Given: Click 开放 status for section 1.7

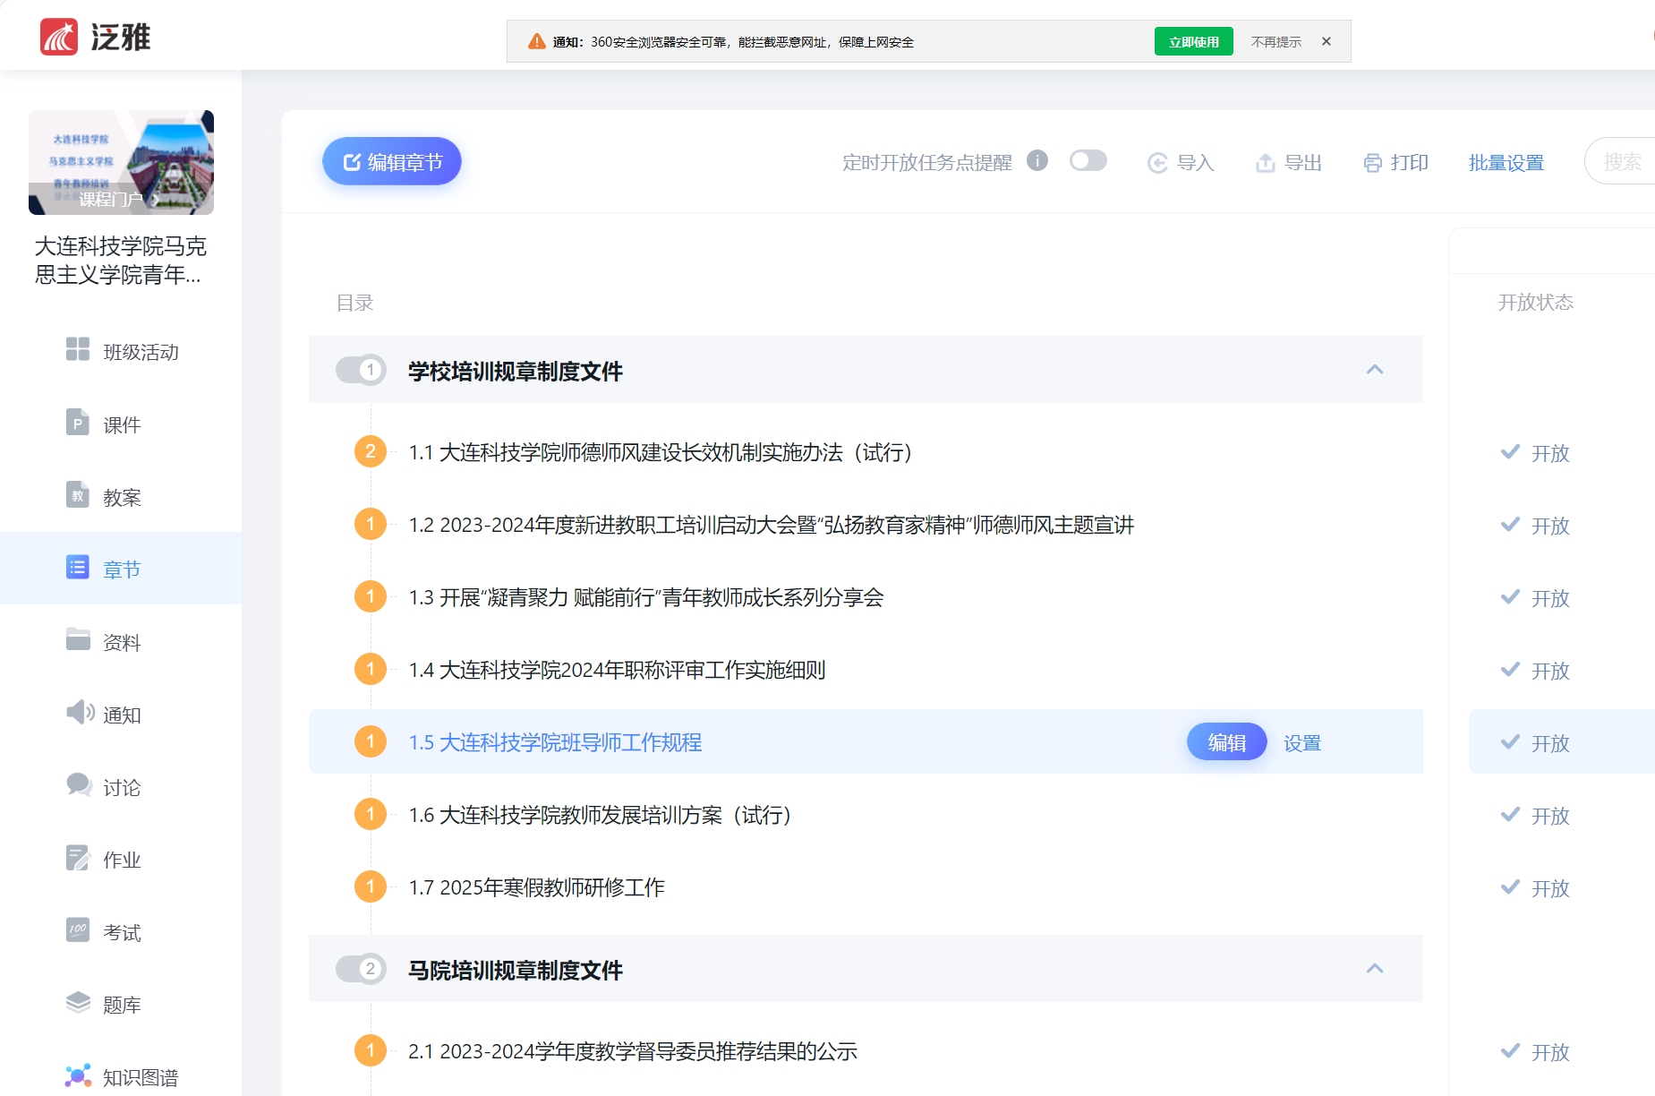Looking at the screenshot, I should click(1536, 888).
